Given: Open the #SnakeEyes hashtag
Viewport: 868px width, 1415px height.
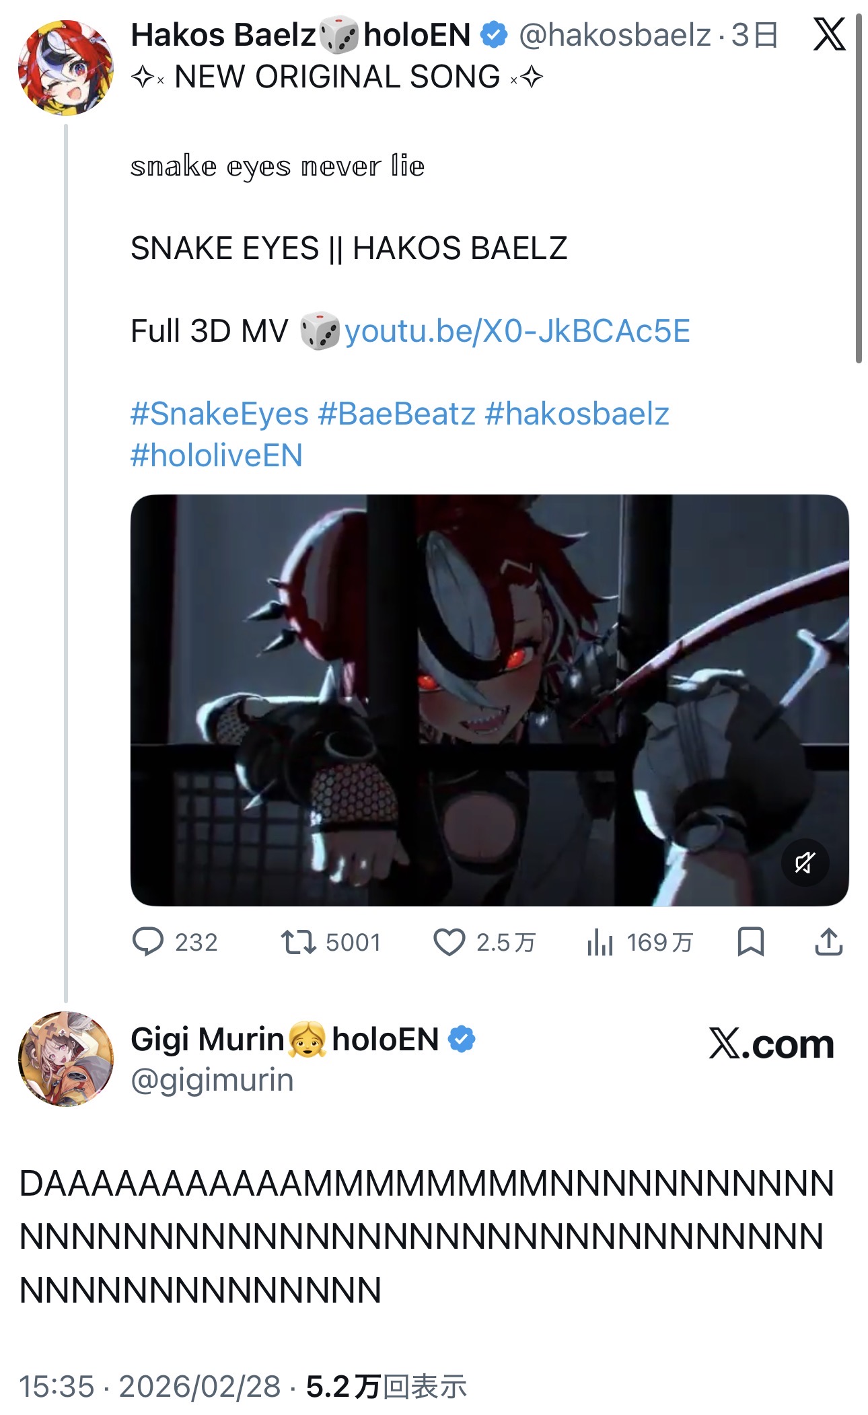Looking at the screenshot, I should click(219, 414).
